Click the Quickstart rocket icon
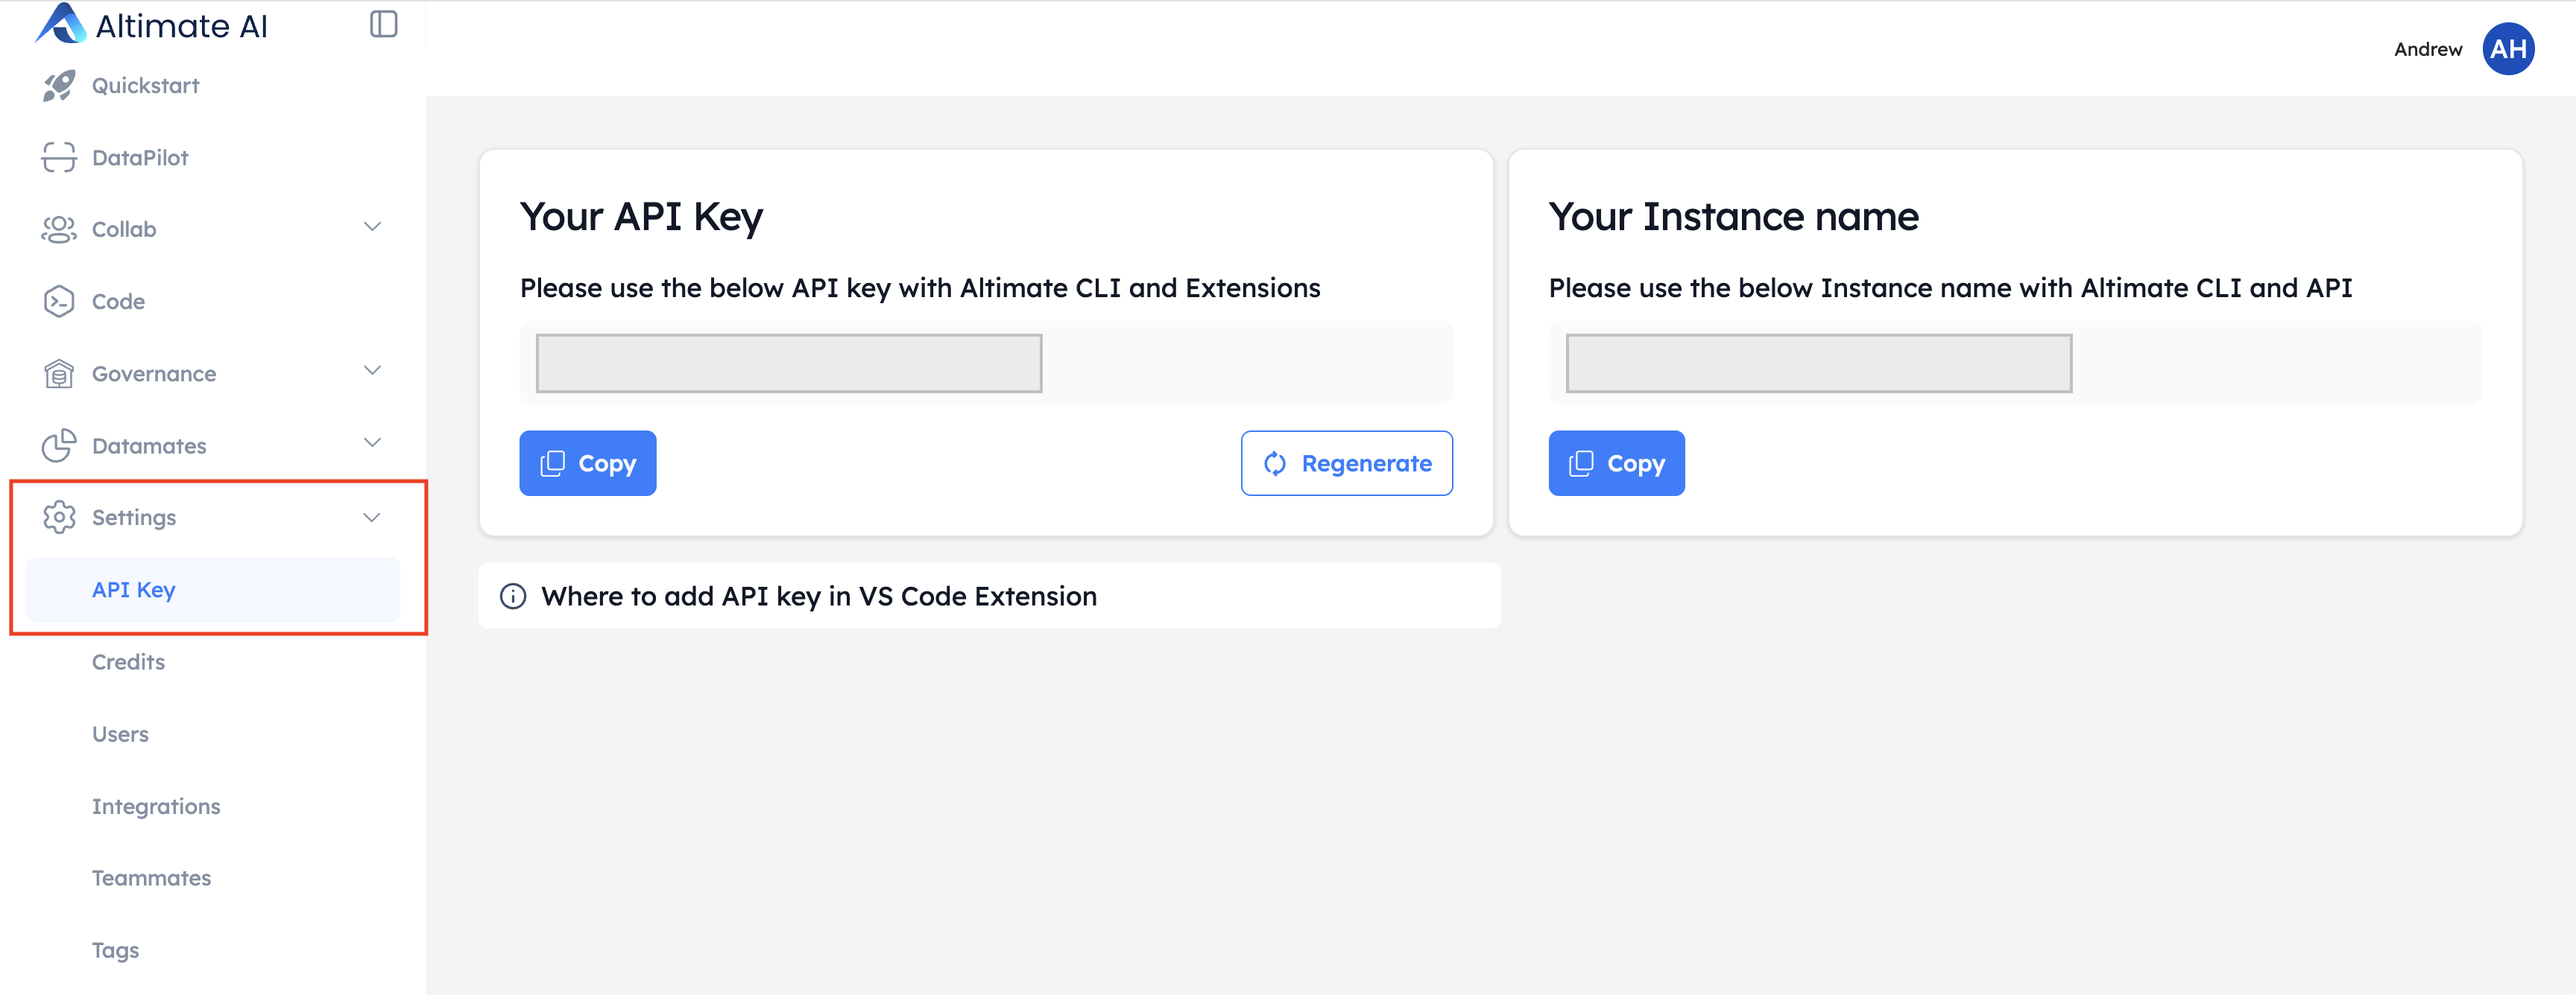 (59, 86)
